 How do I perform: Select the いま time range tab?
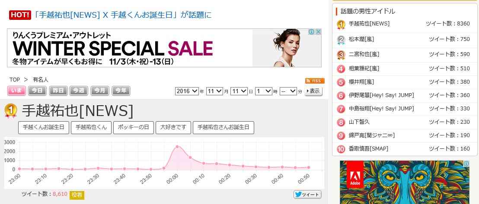click(16, 91)
